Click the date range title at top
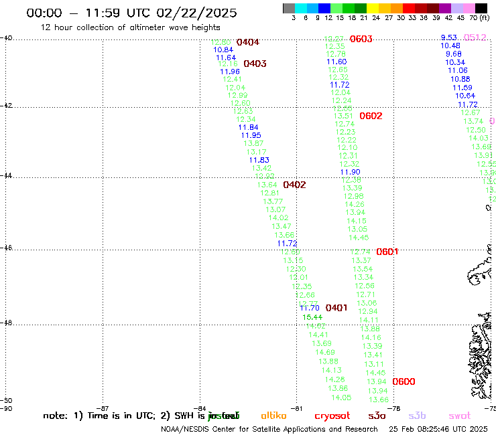 click(x=131, y=13)
